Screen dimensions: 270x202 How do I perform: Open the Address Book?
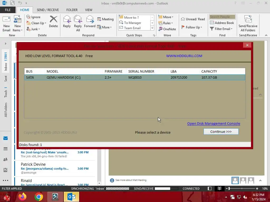pos(222,23)
